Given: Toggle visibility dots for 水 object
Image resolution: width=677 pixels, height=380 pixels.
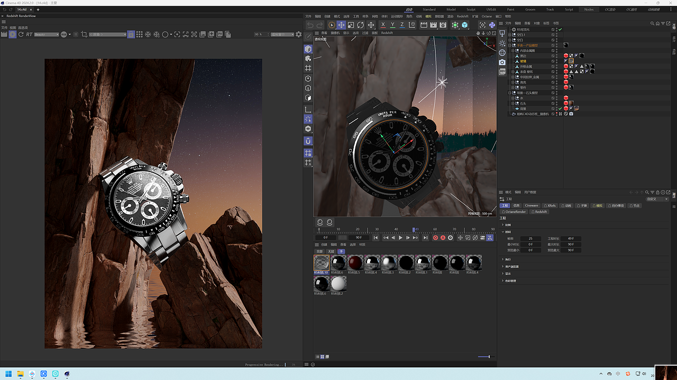Looking at the screenshot, I should click(x=556, y=98).
